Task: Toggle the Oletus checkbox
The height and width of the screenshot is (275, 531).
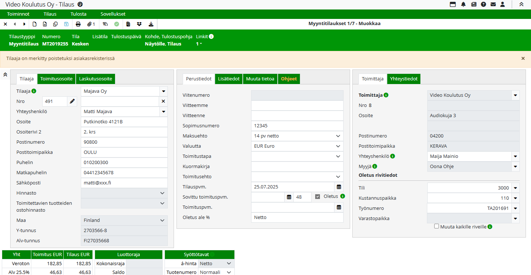Action: point(317,197)
